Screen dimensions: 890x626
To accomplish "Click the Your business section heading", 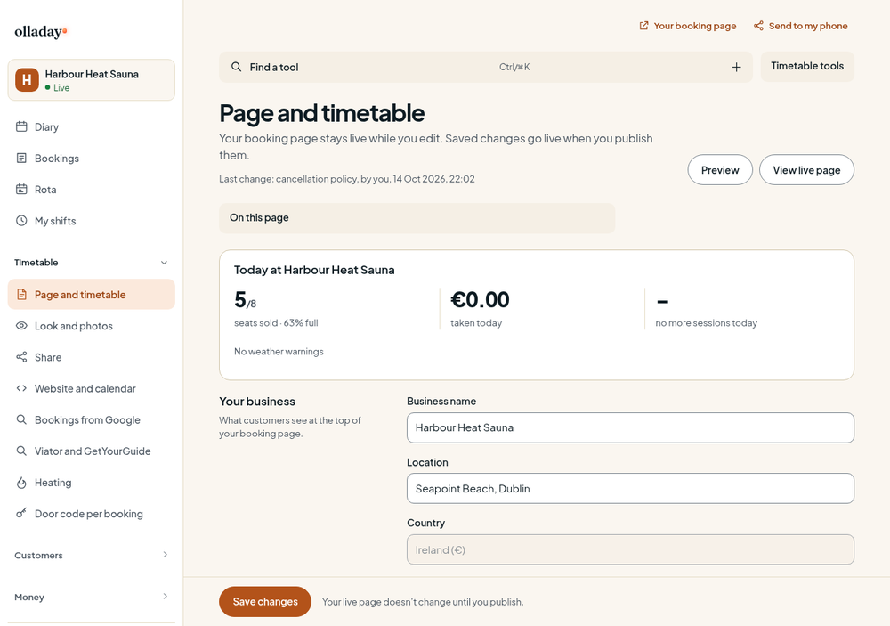I will [x=257, y=402].
